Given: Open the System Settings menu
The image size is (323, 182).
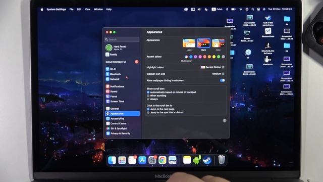Looking at the screenshot, I should point(56,9).
